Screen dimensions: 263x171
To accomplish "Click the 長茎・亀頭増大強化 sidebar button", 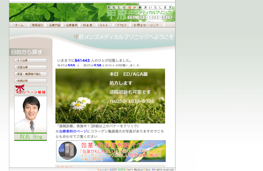I will point(31,74).
